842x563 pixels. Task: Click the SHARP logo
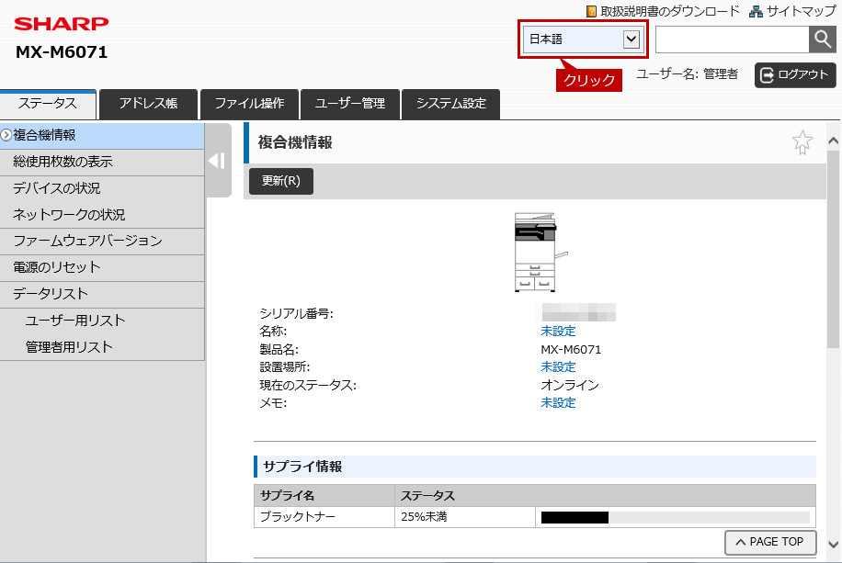coord(62,24)
